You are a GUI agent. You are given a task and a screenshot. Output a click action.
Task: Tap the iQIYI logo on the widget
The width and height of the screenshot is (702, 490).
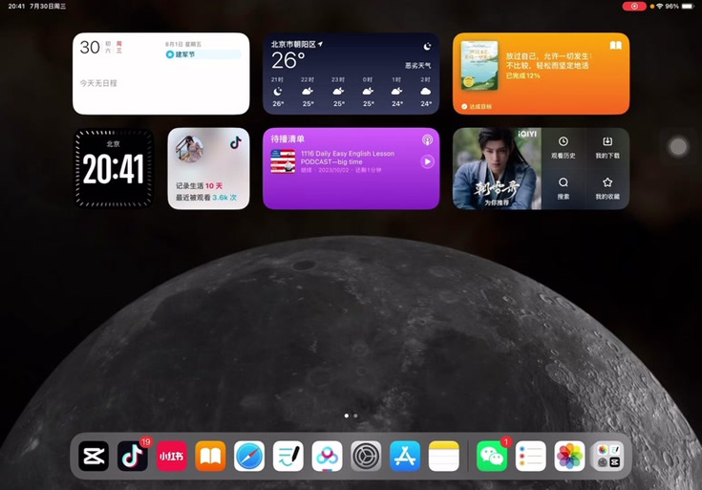pos(527,134)
